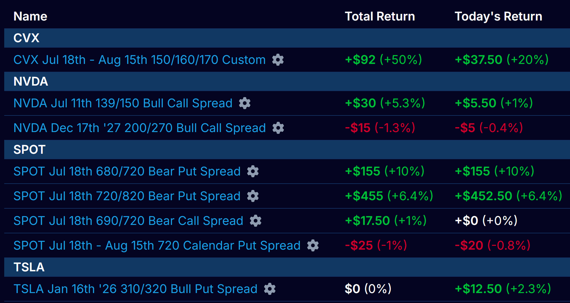Open NVDA Jul 11th 139/150 Bull Call Spread

click(123, 103)
